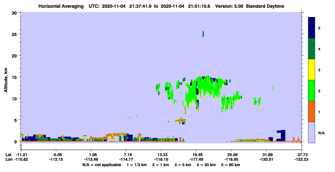The height and width of the screenshot is (172, 335).
Task: Click the colorbar label 3
Action: coord(319,70)
